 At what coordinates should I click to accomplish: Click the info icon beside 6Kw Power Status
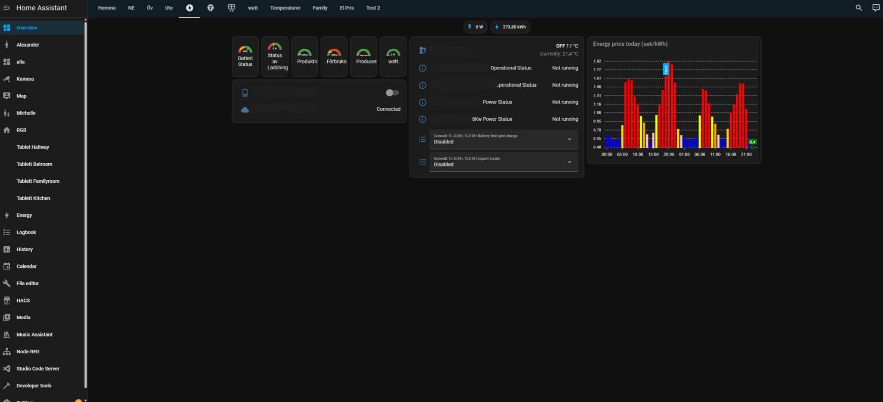click(423, 119)
